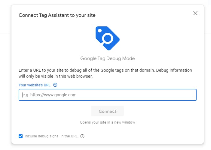
Task: Open help for Your website's URL
Action: tap(55, 85)
